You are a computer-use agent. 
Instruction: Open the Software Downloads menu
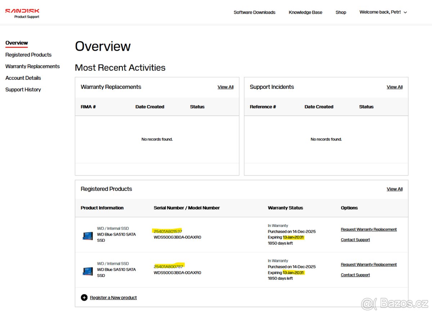255,12
